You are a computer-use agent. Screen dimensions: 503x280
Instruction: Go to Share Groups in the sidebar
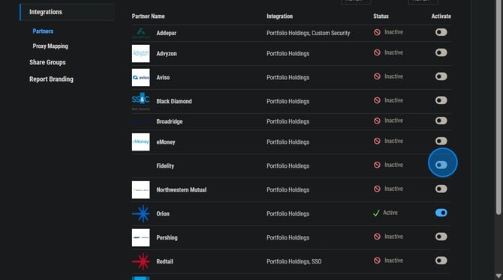47,62
